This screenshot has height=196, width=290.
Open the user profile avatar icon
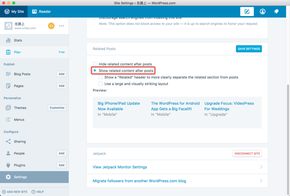tap(262, 12)
